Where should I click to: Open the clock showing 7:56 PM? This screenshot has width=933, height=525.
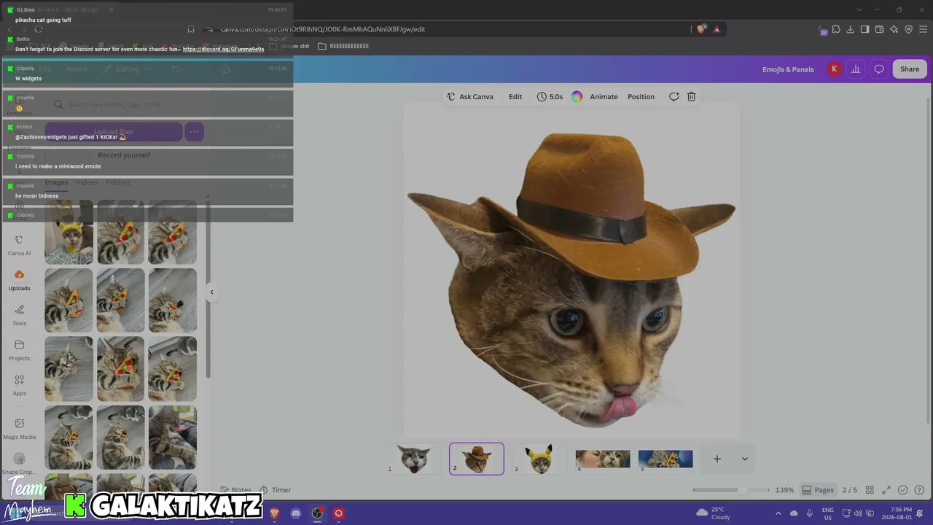(896, 513)
